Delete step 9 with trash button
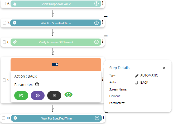This screenshot has height=124, width=173. pyautogui.click(x=54, y=96)
